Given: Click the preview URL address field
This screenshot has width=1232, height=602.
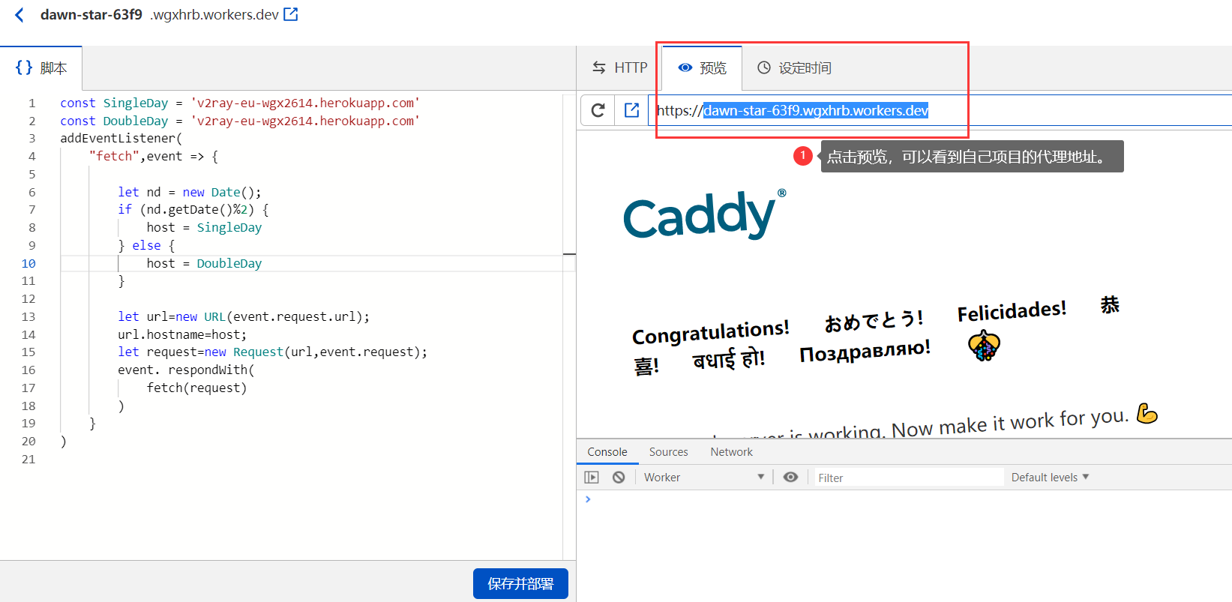Looking at the screenshot, I should click(941, 110).
